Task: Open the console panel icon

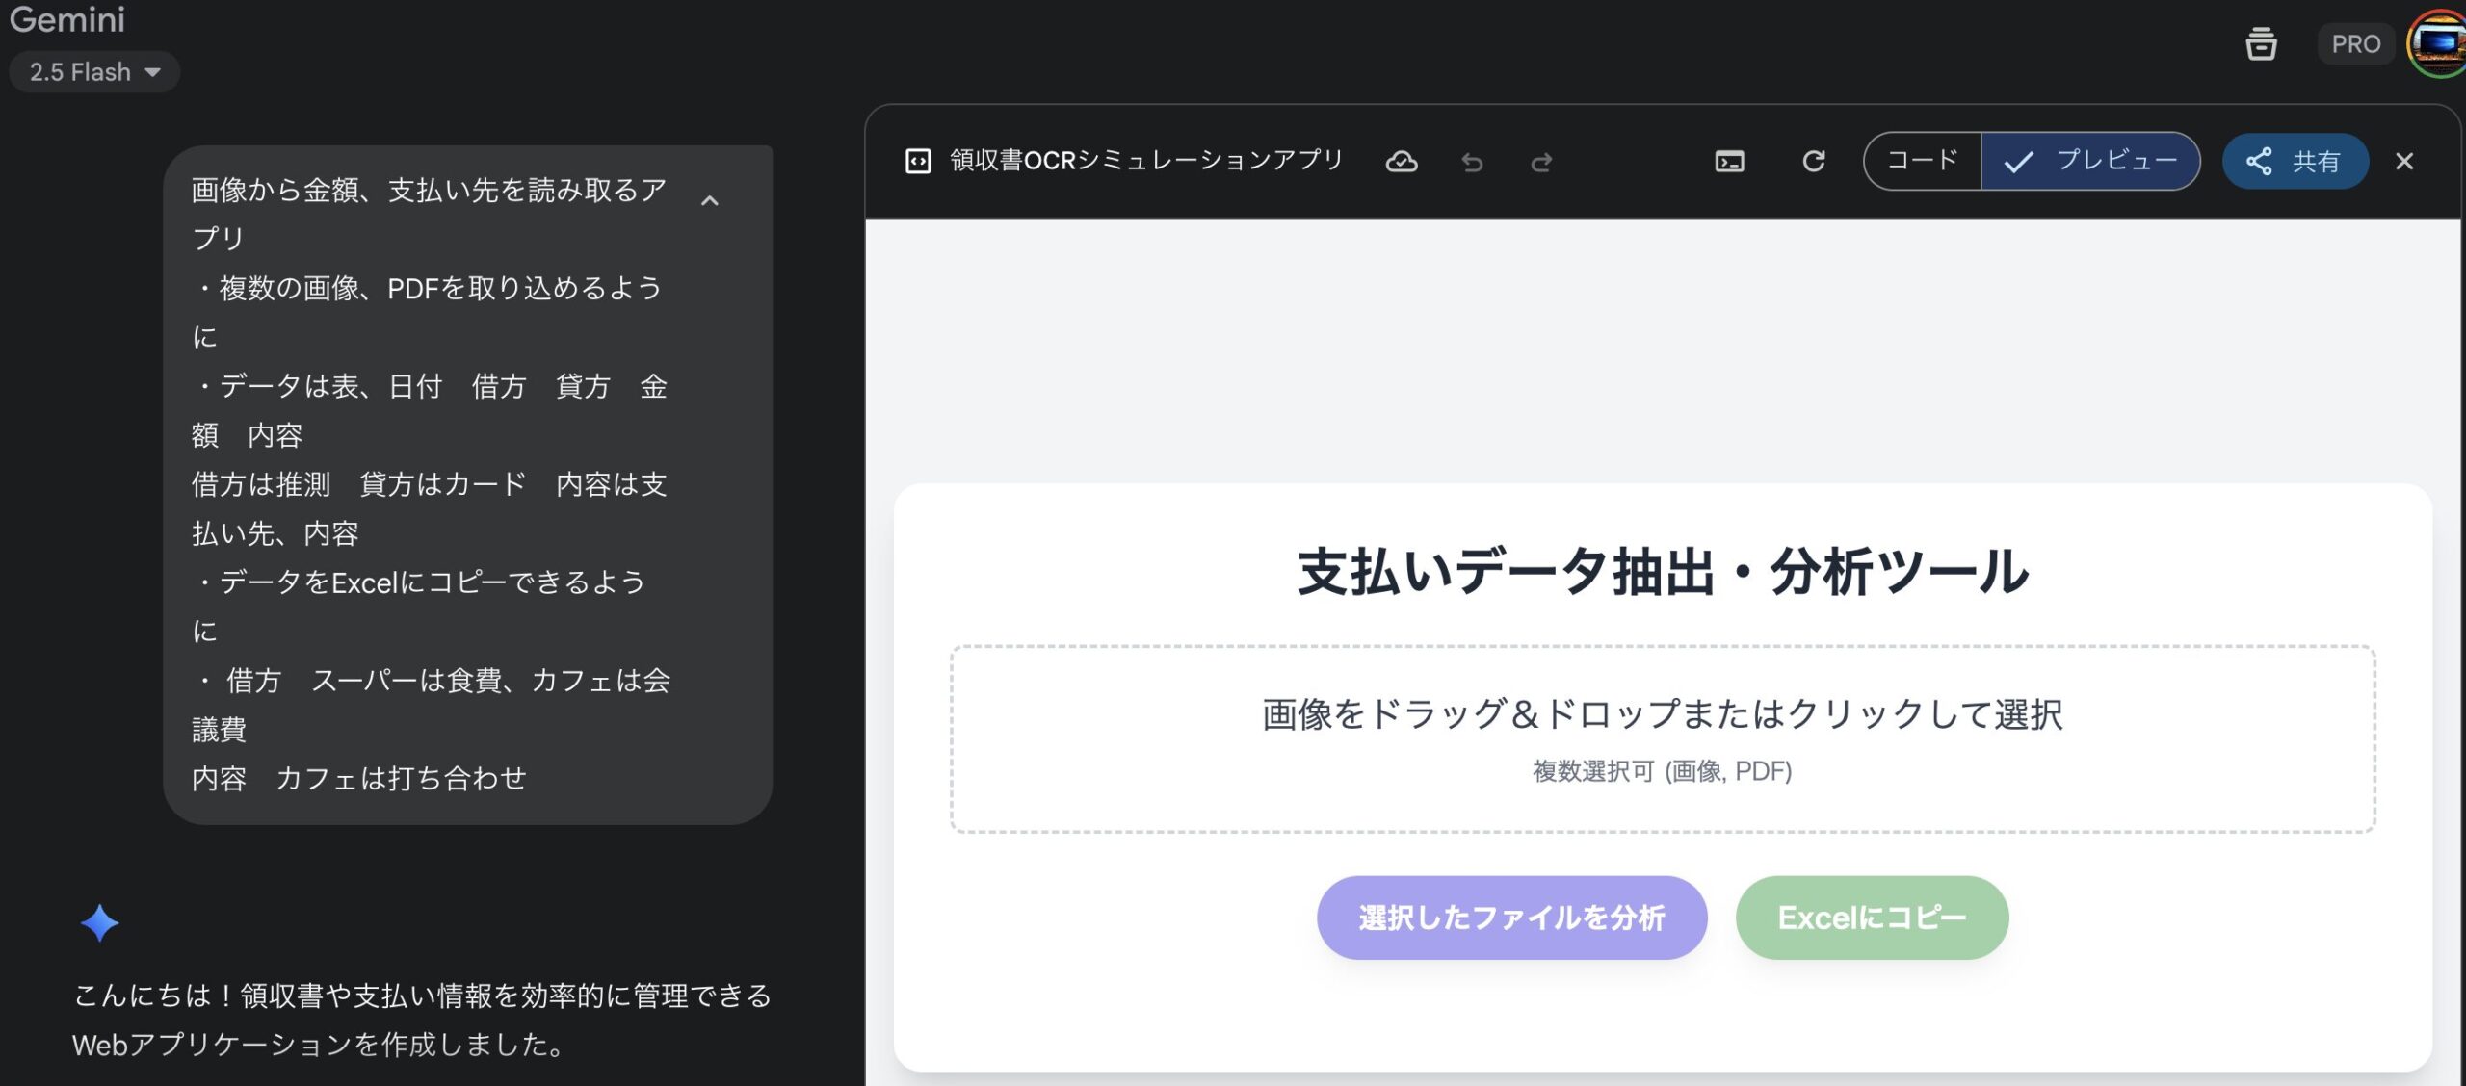Action: (x=1730, y=162)
